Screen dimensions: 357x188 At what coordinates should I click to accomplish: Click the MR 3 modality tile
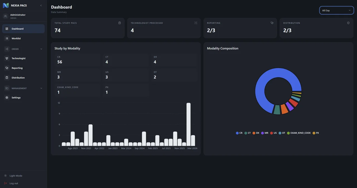78,75
